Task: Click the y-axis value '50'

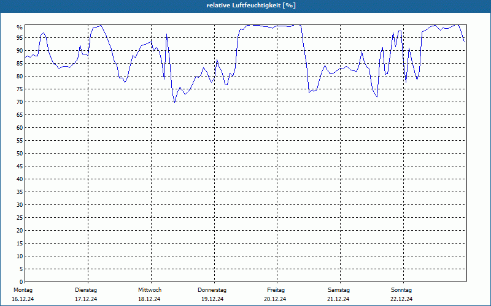Action: pos(20,154)
